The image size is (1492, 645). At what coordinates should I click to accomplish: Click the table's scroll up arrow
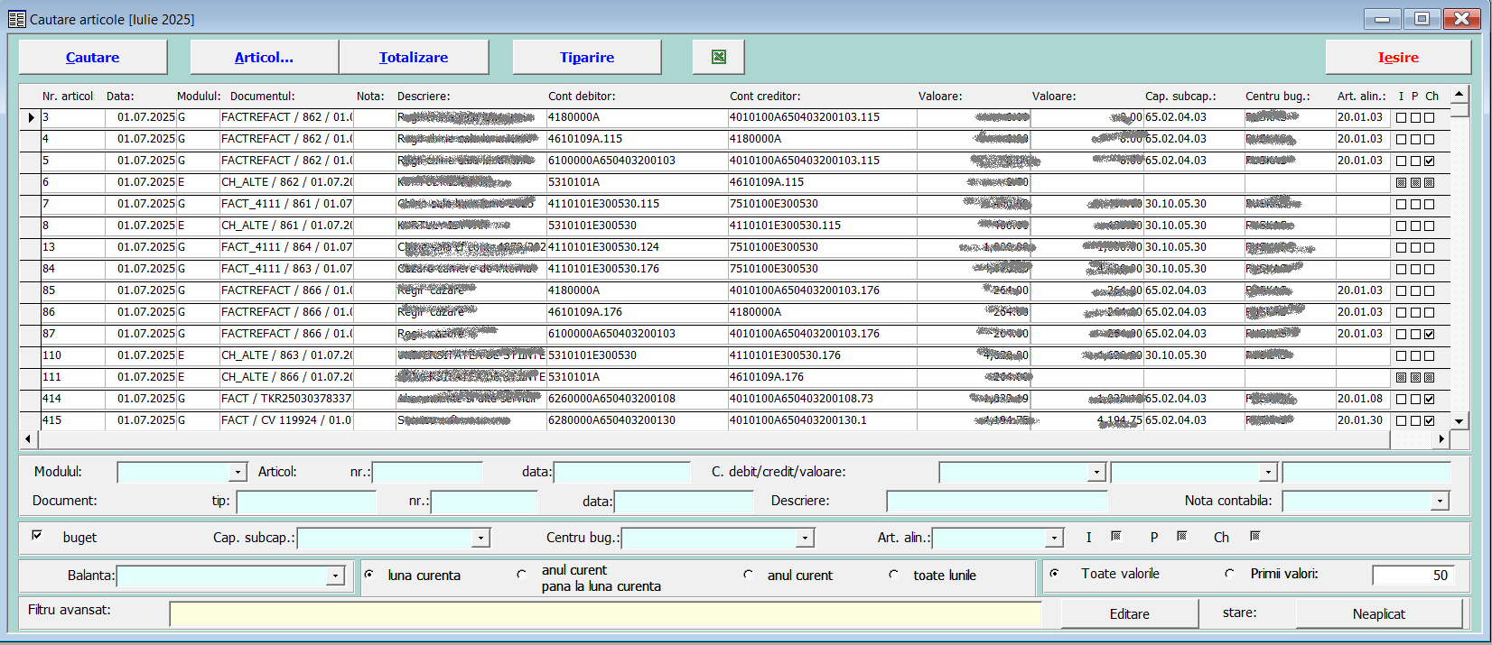point(1459,94)
